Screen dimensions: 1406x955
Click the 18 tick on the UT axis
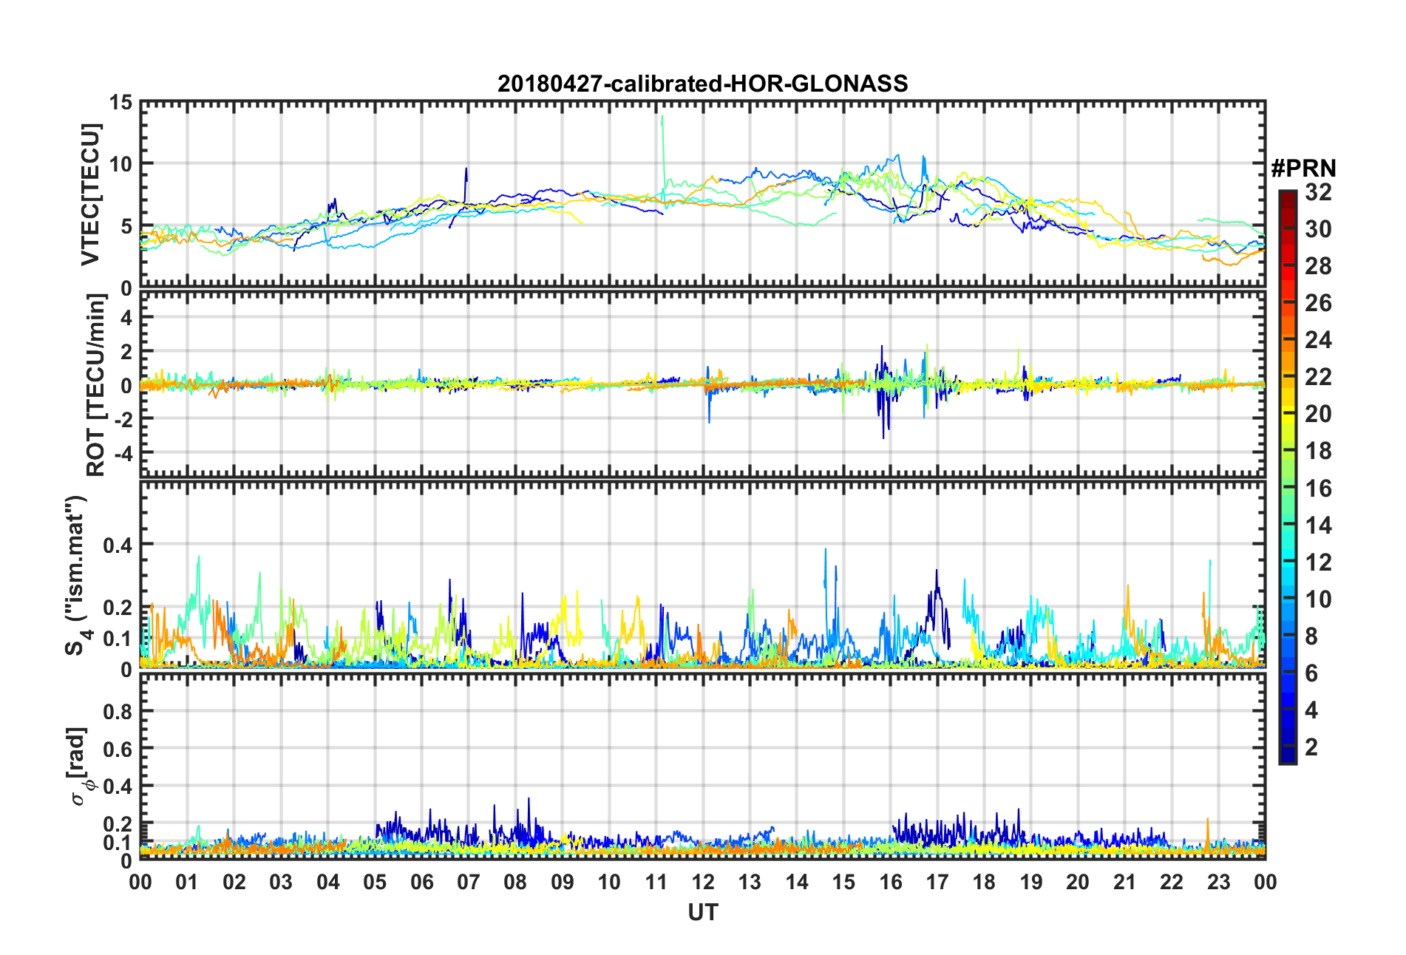coord(984,882)
